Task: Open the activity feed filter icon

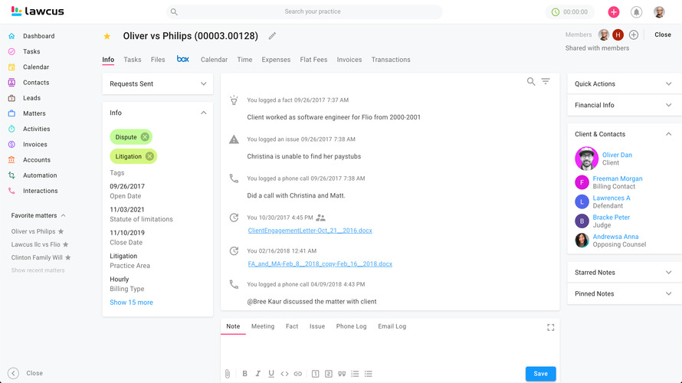Action: pos(546,81)
